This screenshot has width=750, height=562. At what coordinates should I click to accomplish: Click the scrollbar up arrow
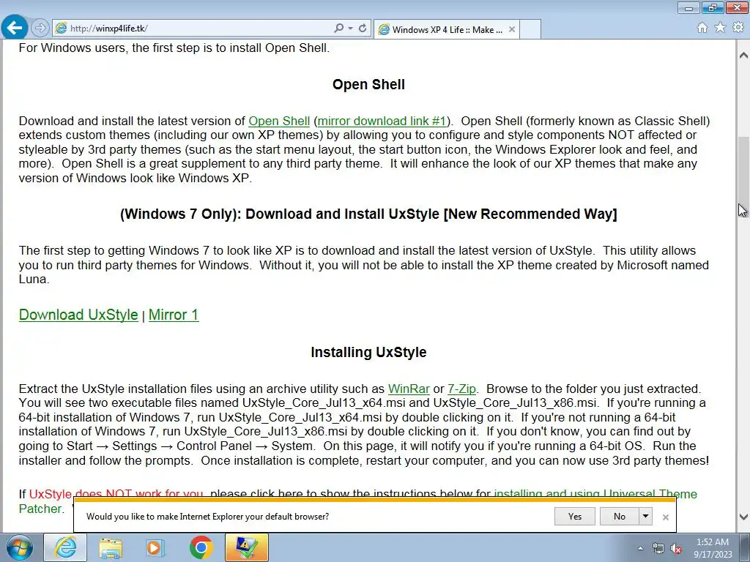(x=743, y=56)
